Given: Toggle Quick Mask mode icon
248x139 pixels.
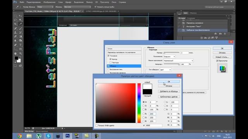Looking at the screenshot, I should (x=15, y=66).
